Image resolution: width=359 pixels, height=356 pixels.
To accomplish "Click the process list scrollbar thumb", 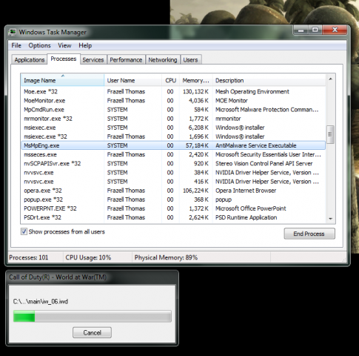I will [x=330, y=134].
